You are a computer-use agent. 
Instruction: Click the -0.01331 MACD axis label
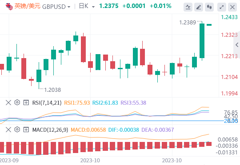click(227, 152)
